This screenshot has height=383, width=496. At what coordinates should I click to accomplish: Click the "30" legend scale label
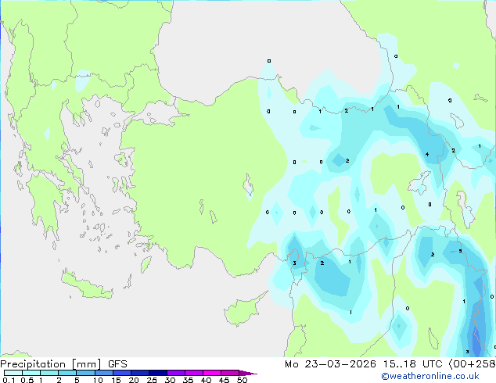[170, 380]
